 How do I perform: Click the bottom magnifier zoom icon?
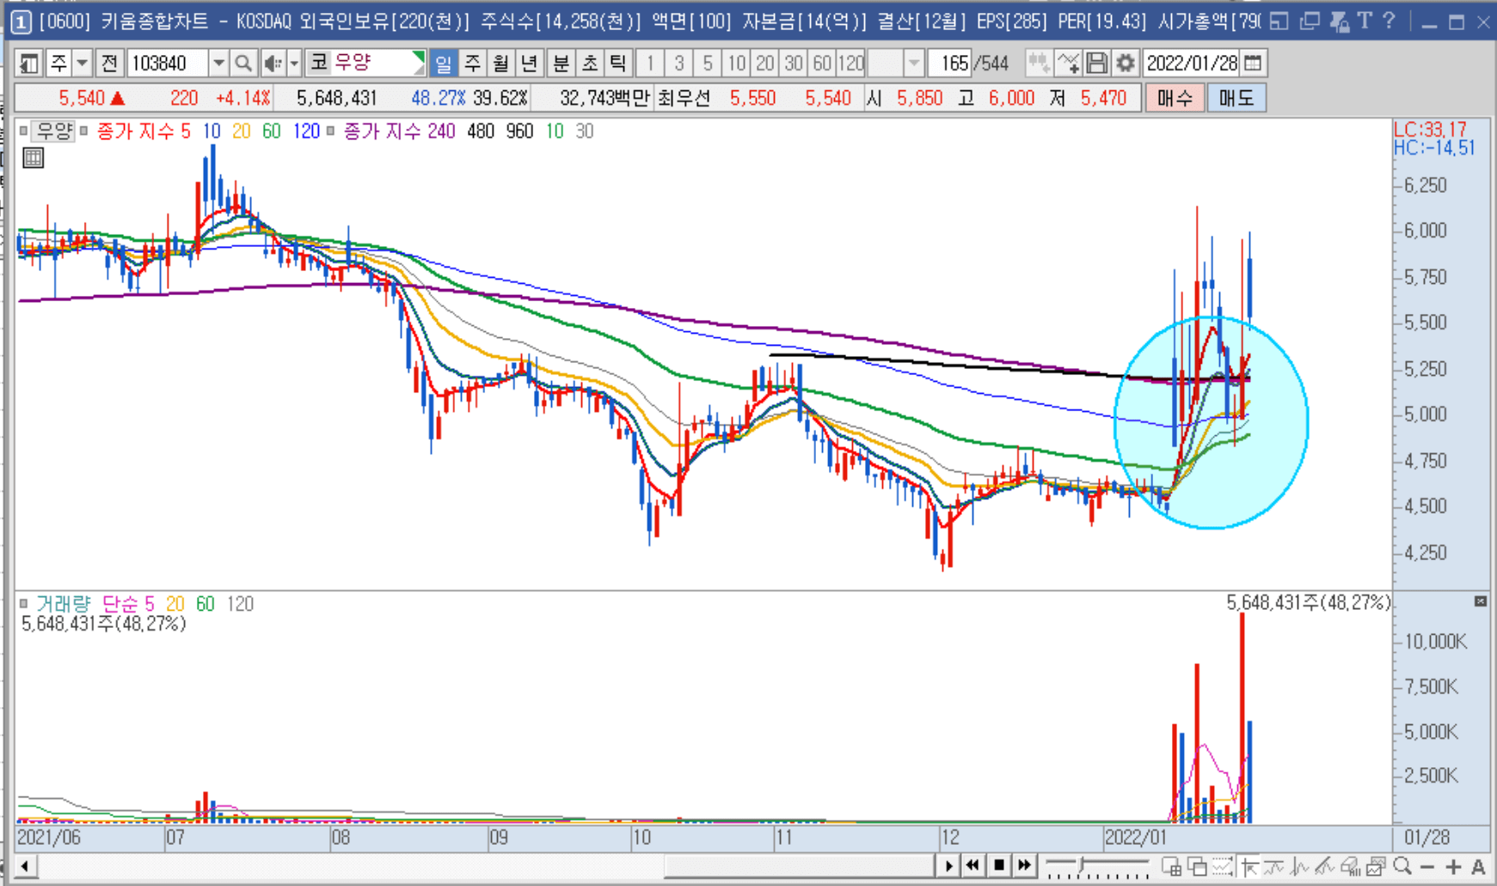coord(1402,866)
